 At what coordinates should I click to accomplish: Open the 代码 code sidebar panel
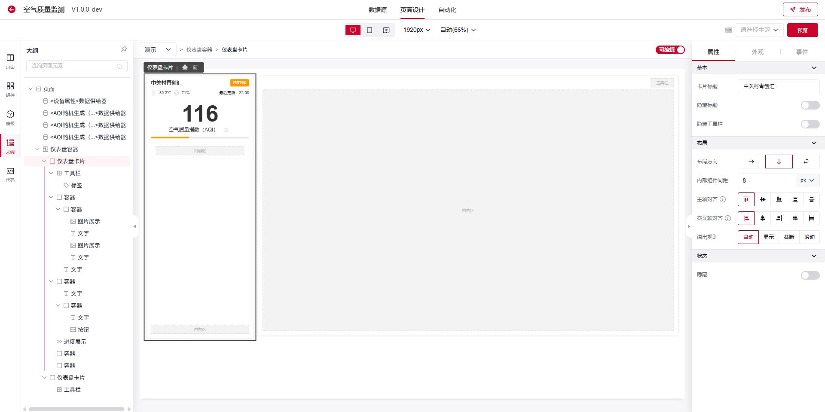click(10, 174)
